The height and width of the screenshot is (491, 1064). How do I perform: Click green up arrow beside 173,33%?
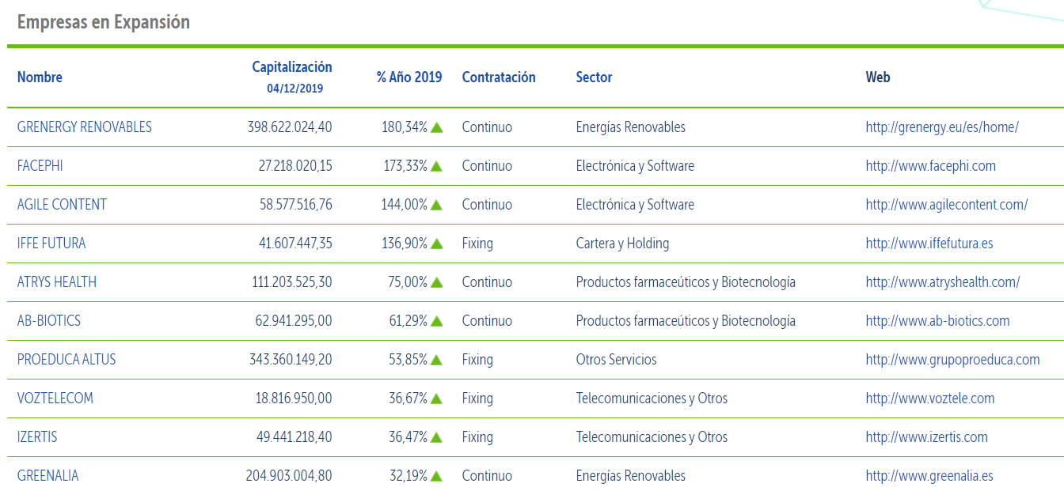(x=436, y=166)
